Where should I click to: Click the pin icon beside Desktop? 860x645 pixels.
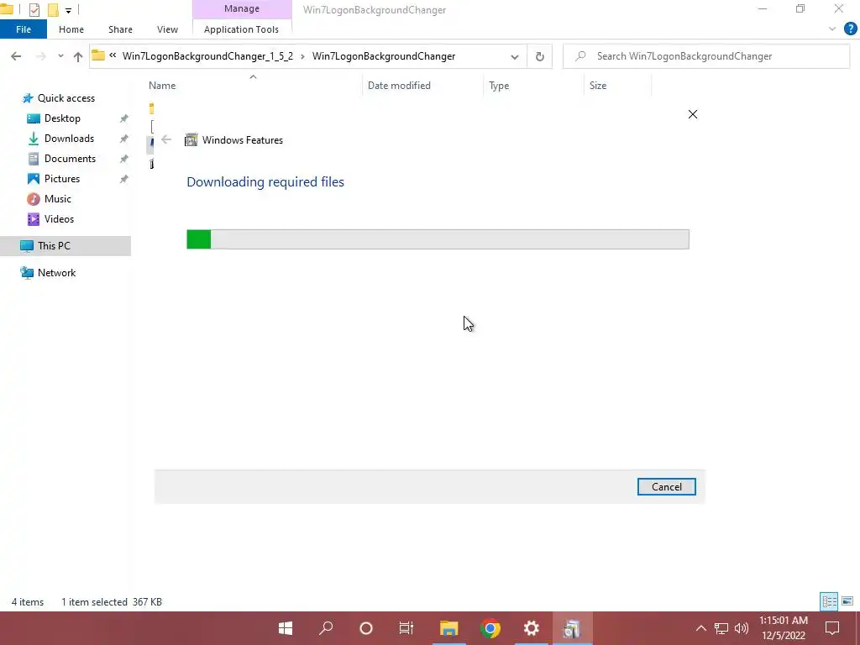(x=124, y=118)
